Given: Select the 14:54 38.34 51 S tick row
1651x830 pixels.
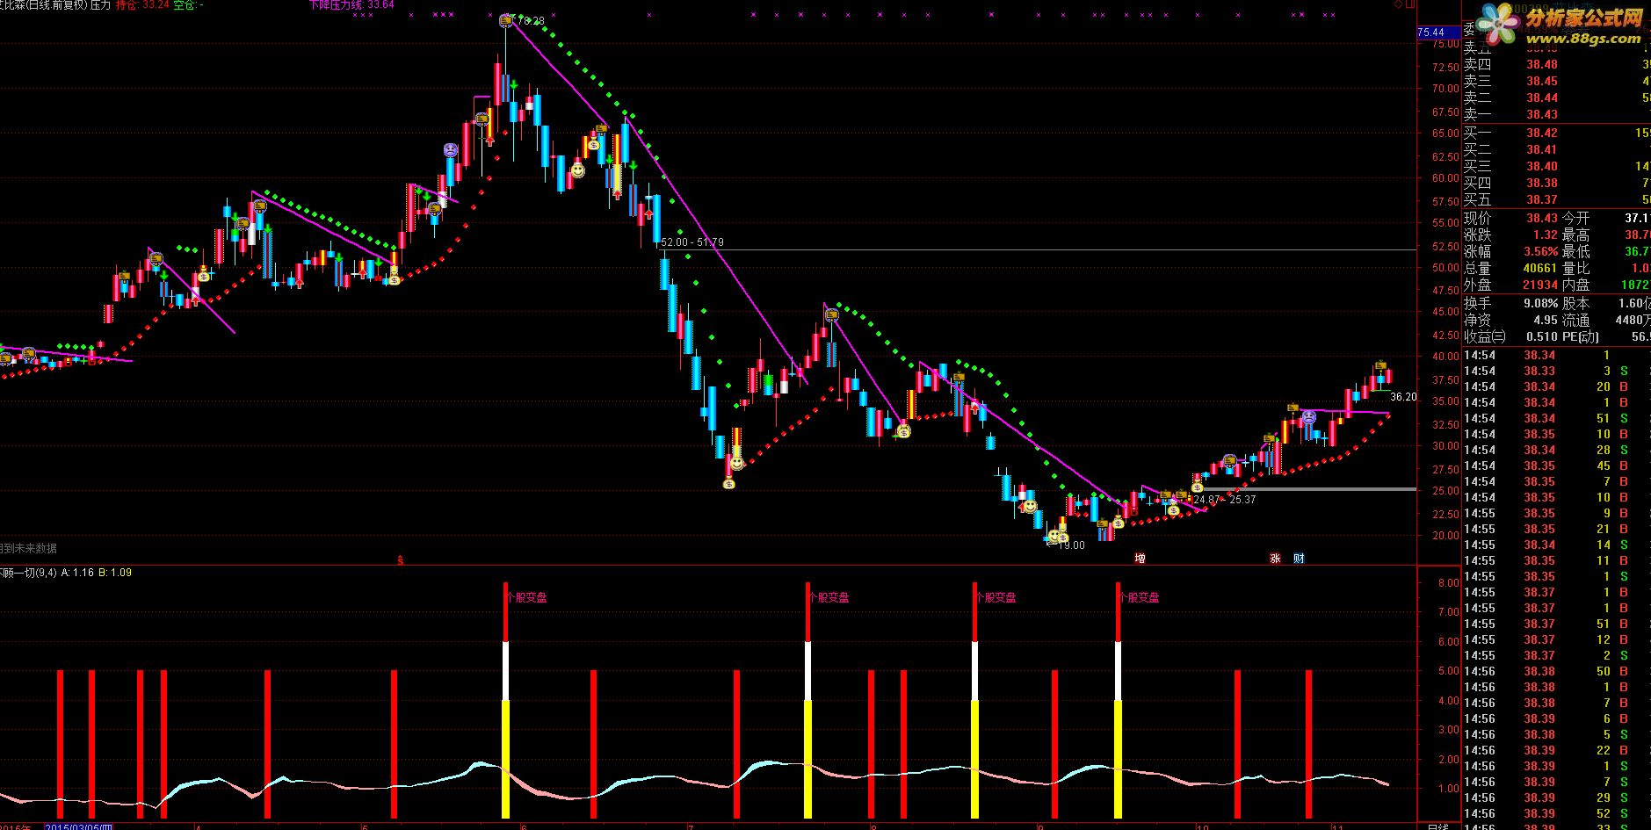Looking at the screenshot, I should pos(1556,418).
